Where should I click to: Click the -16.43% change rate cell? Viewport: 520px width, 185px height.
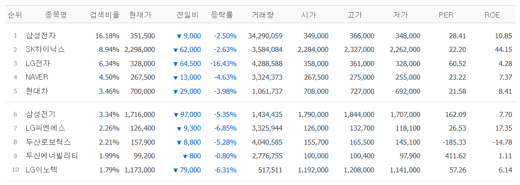(x=223, y=64)
